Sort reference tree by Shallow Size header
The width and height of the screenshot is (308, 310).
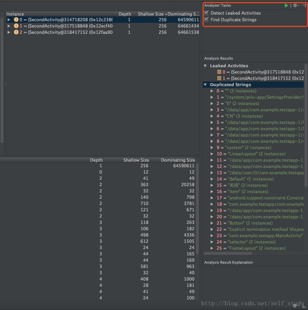click(x=126, y=160)
